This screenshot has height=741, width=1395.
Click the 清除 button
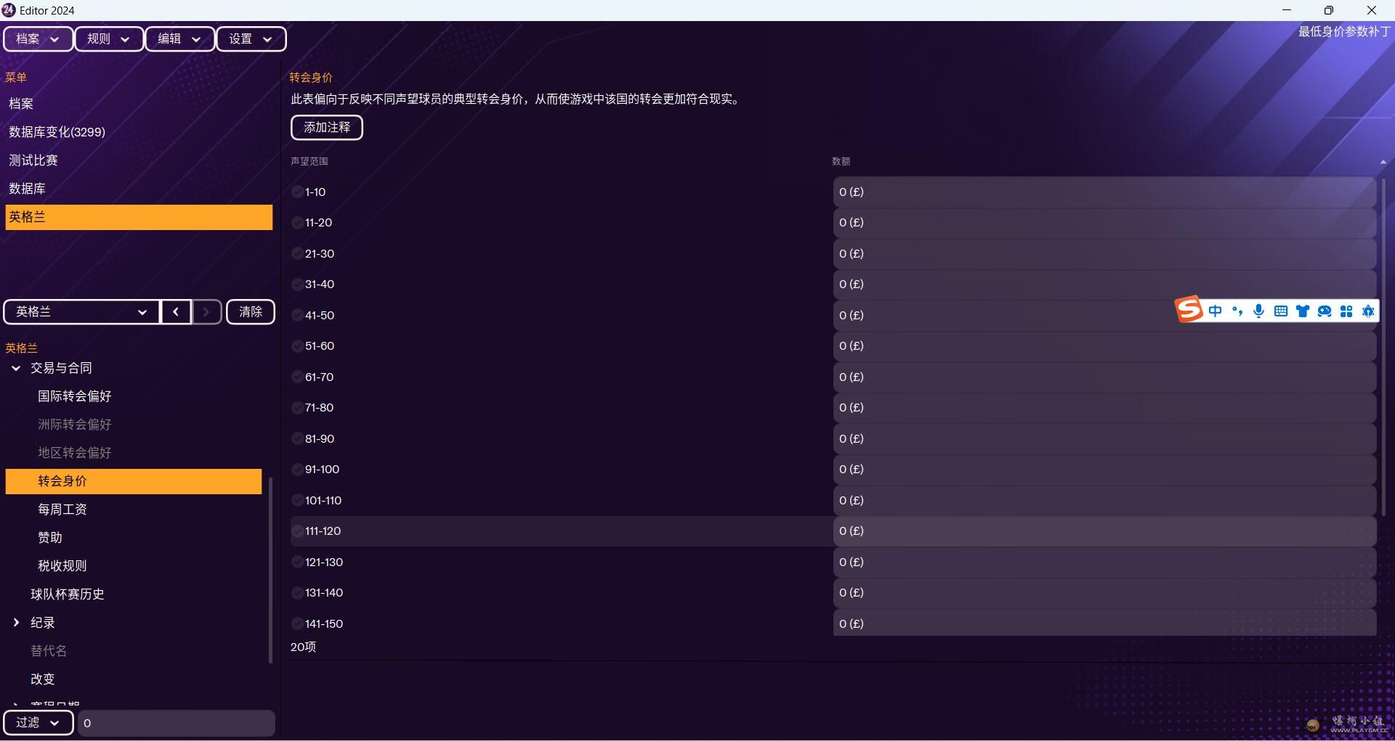coord(250,312)
